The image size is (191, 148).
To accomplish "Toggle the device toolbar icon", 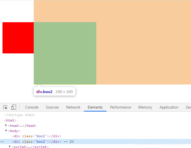I will tap(14, 107).
